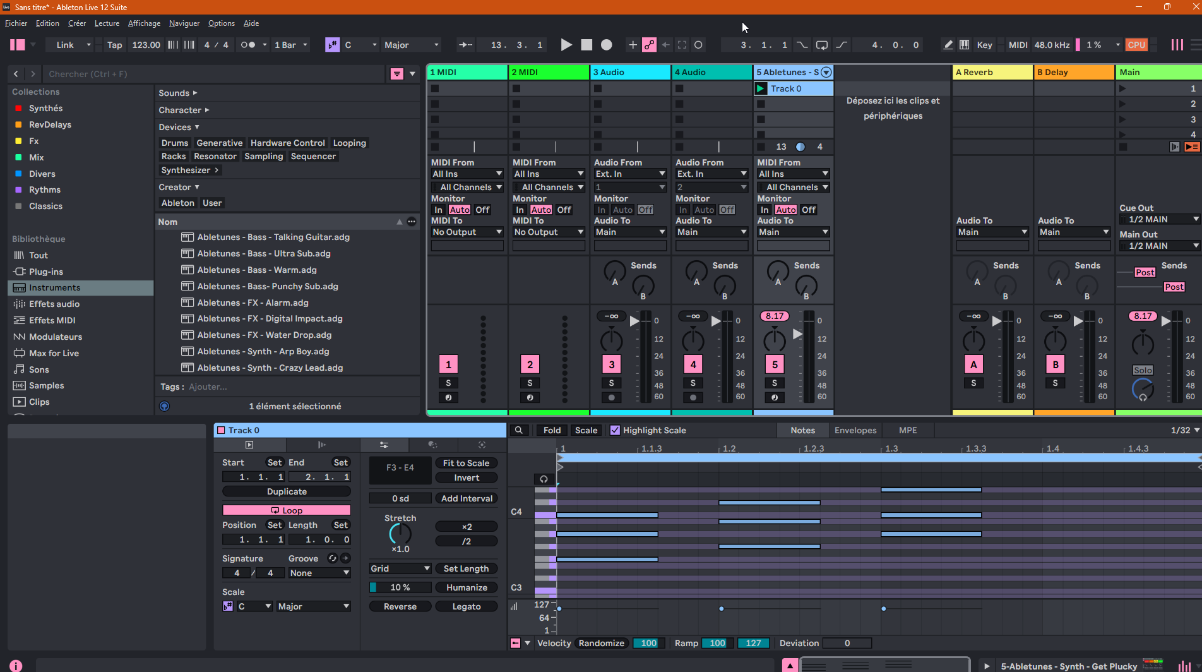Switch to the MPE tab
Screen dimensions: 1202x672
coord(908,430)
